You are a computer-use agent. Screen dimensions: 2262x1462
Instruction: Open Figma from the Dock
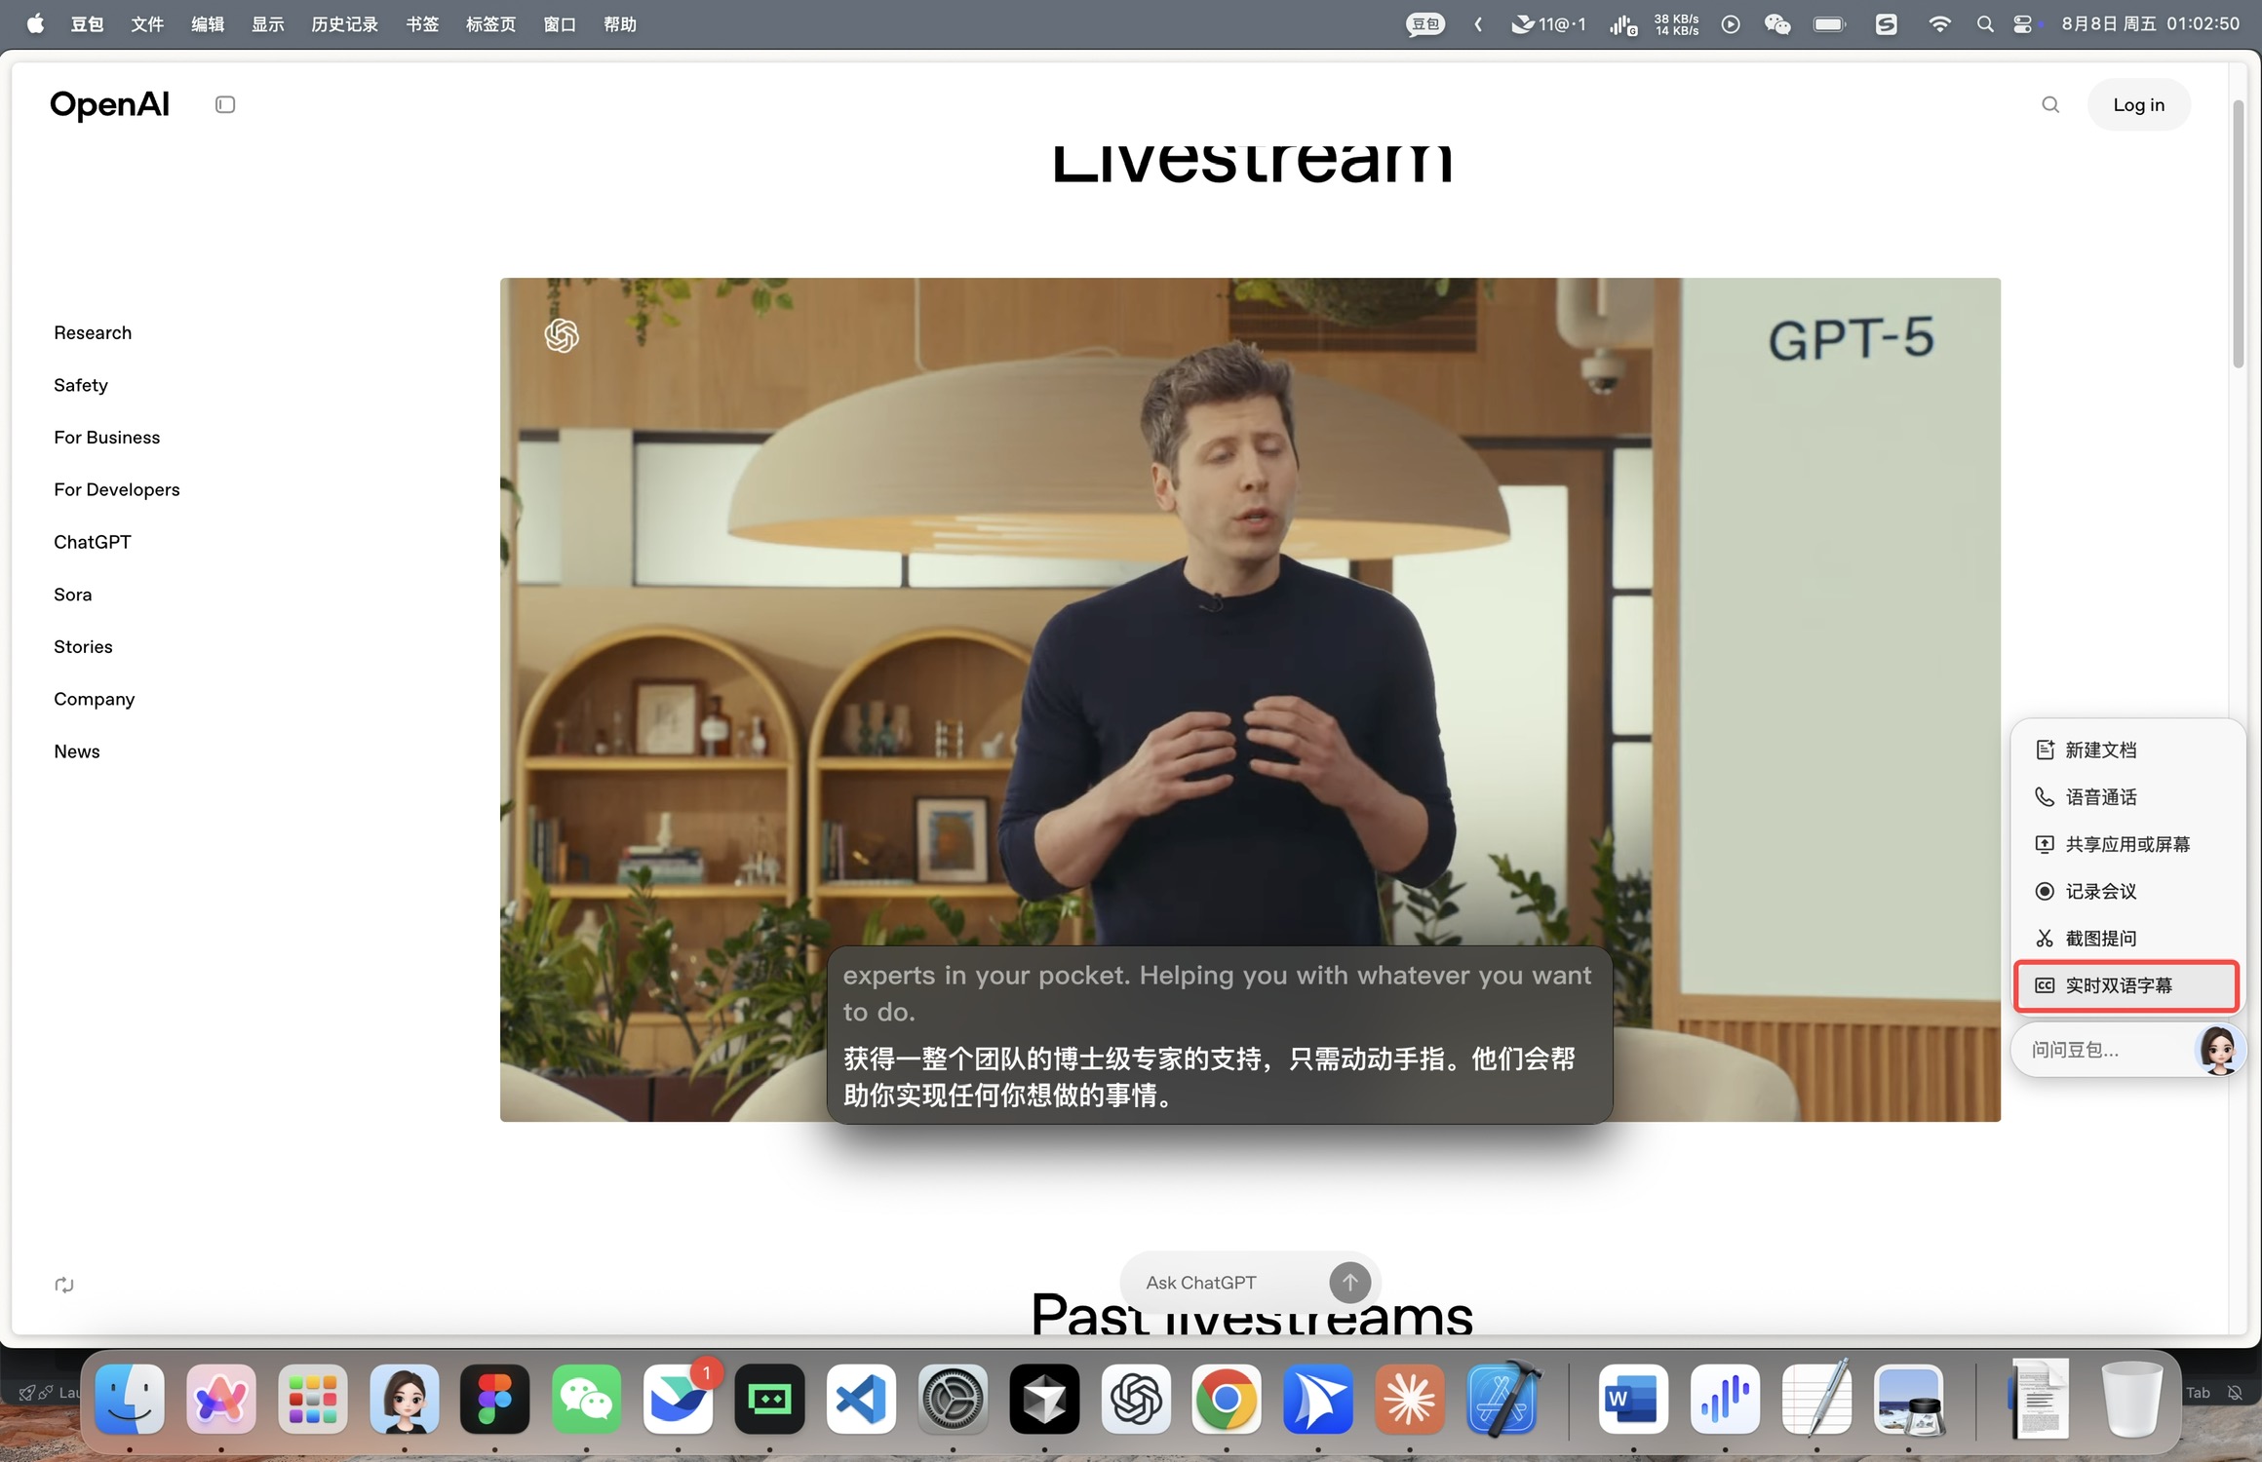pos(495,1400)
